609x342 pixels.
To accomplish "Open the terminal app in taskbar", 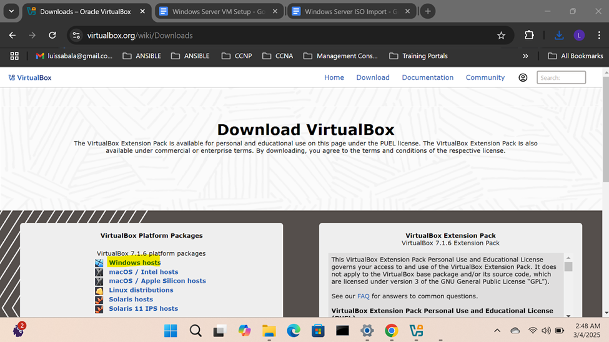I will coord(342,331).
